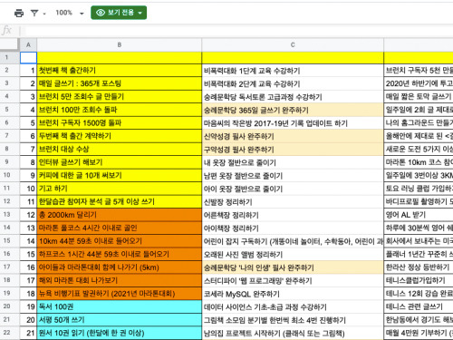Click the green 보기 전용 view-only button
This screenshot has width=453, height=340.
(119, 13)
